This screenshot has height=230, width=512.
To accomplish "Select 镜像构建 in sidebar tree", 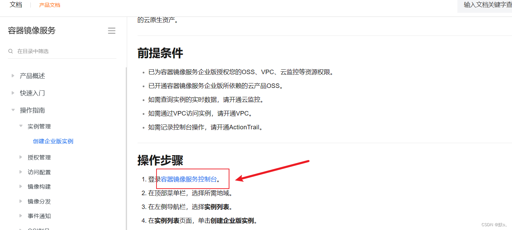I will point(39,187).
